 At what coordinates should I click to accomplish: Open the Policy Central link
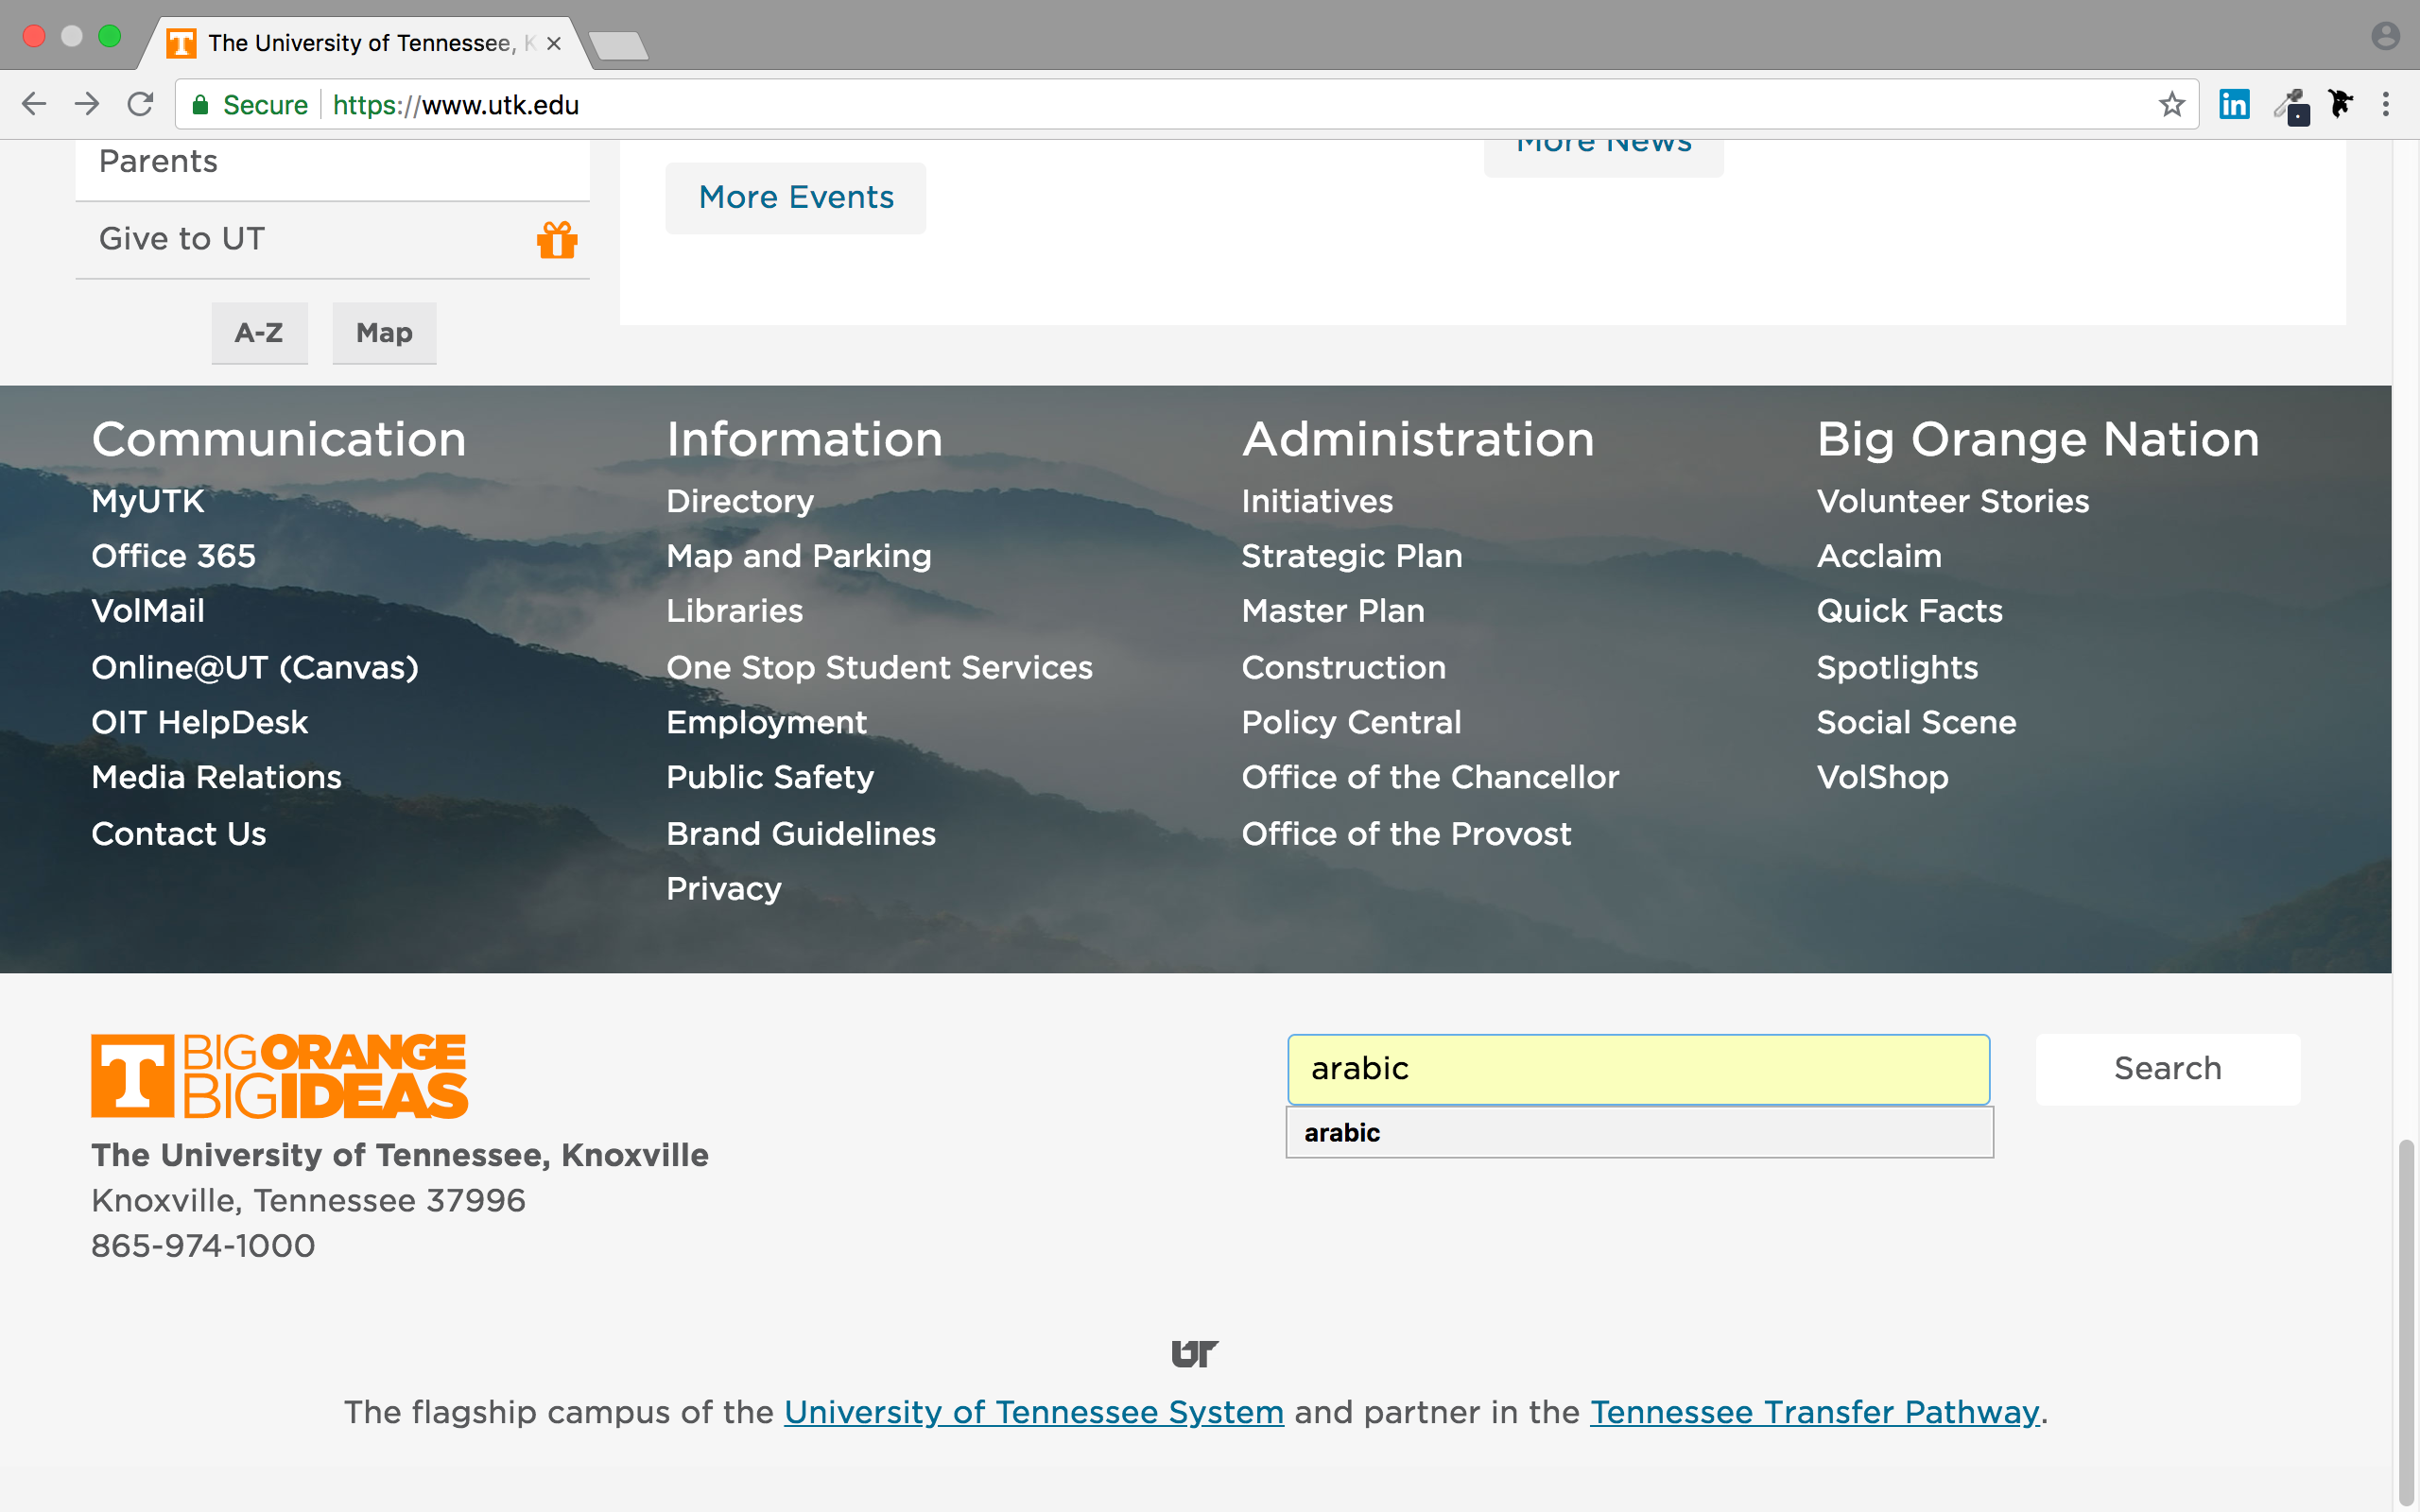[1352, 722]
